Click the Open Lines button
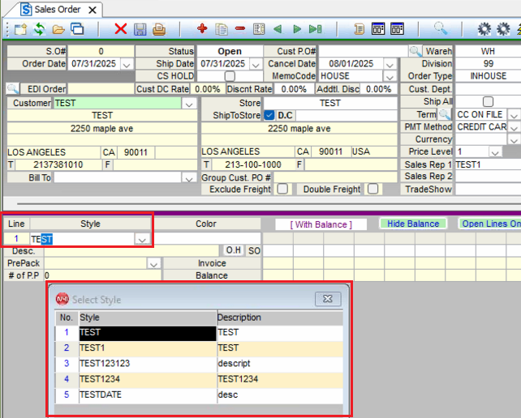This screenshot has width=521, height=418. click(x=490, y=224)
